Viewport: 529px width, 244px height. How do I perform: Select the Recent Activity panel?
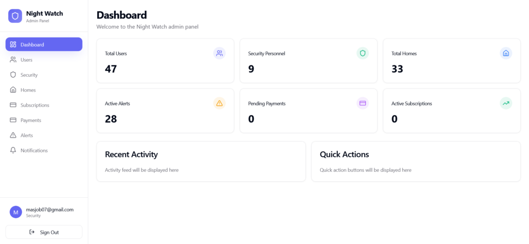point(201,161)
